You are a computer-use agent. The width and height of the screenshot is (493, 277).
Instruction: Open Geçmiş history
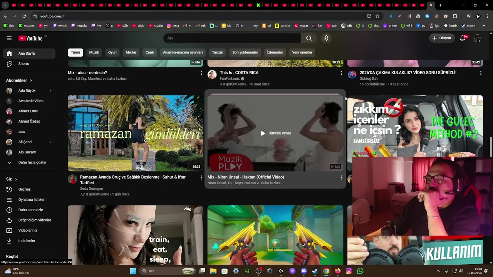click(29, 189)
